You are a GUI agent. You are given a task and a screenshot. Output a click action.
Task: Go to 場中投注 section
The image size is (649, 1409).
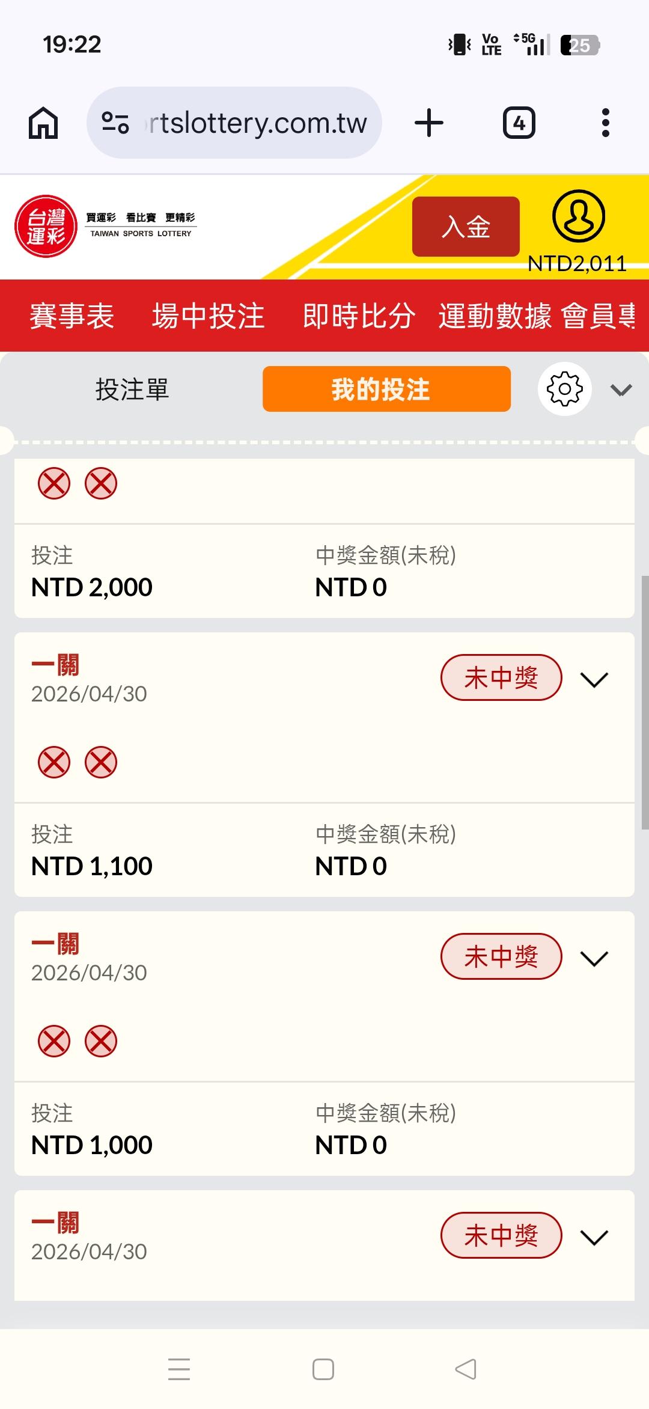click(208, 316)
